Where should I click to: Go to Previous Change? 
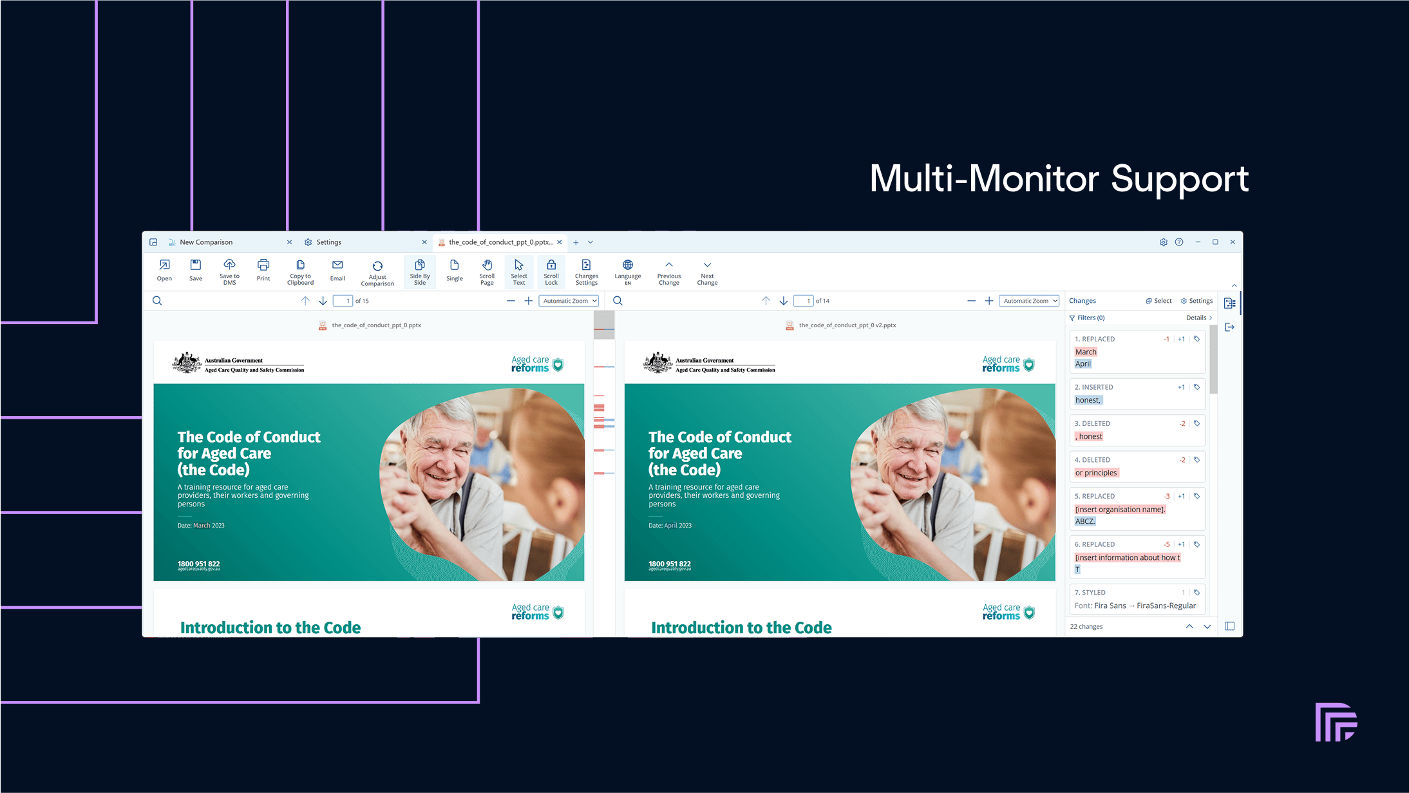coord(669,271)
